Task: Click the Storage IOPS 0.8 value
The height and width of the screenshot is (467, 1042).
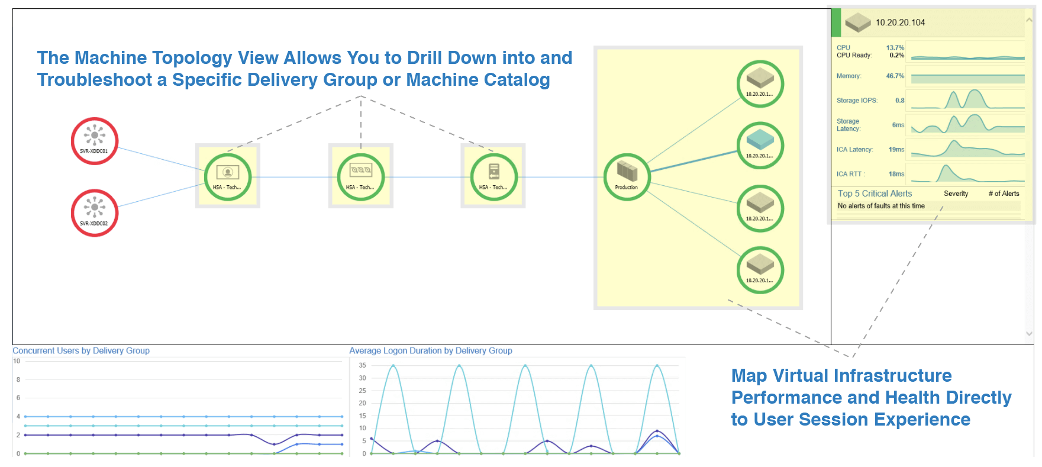Action: [x=899, y=101]
